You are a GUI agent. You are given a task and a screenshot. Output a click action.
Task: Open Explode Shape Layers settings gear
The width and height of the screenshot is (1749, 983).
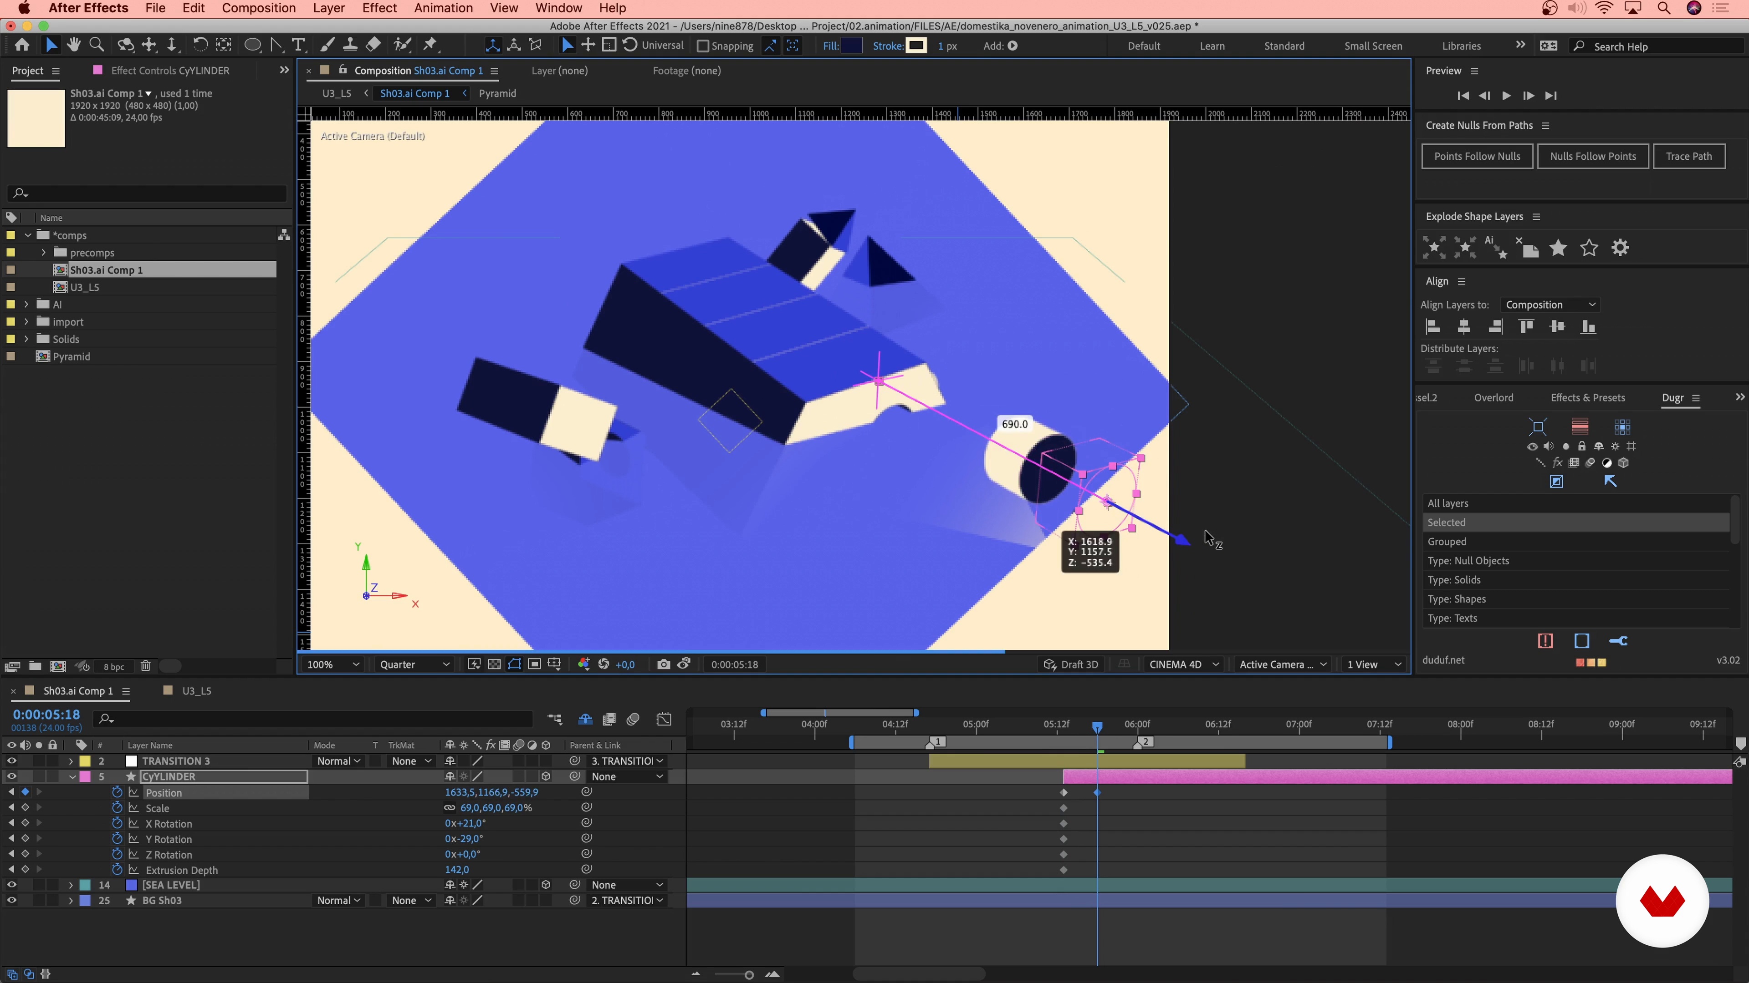pos(1620,248)
